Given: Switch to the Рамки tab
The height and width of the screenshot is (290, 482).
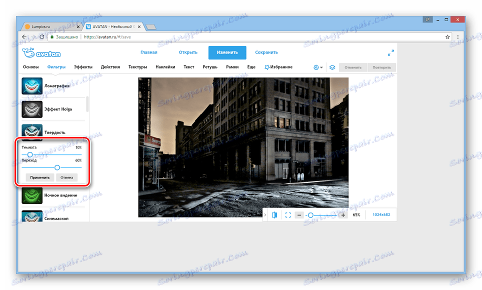Looking at the screenshot, I should point(232,66).
